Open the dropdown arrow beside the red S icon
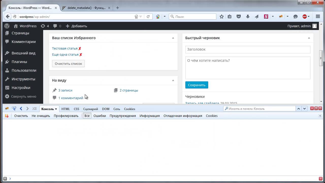 click(273, 17)
